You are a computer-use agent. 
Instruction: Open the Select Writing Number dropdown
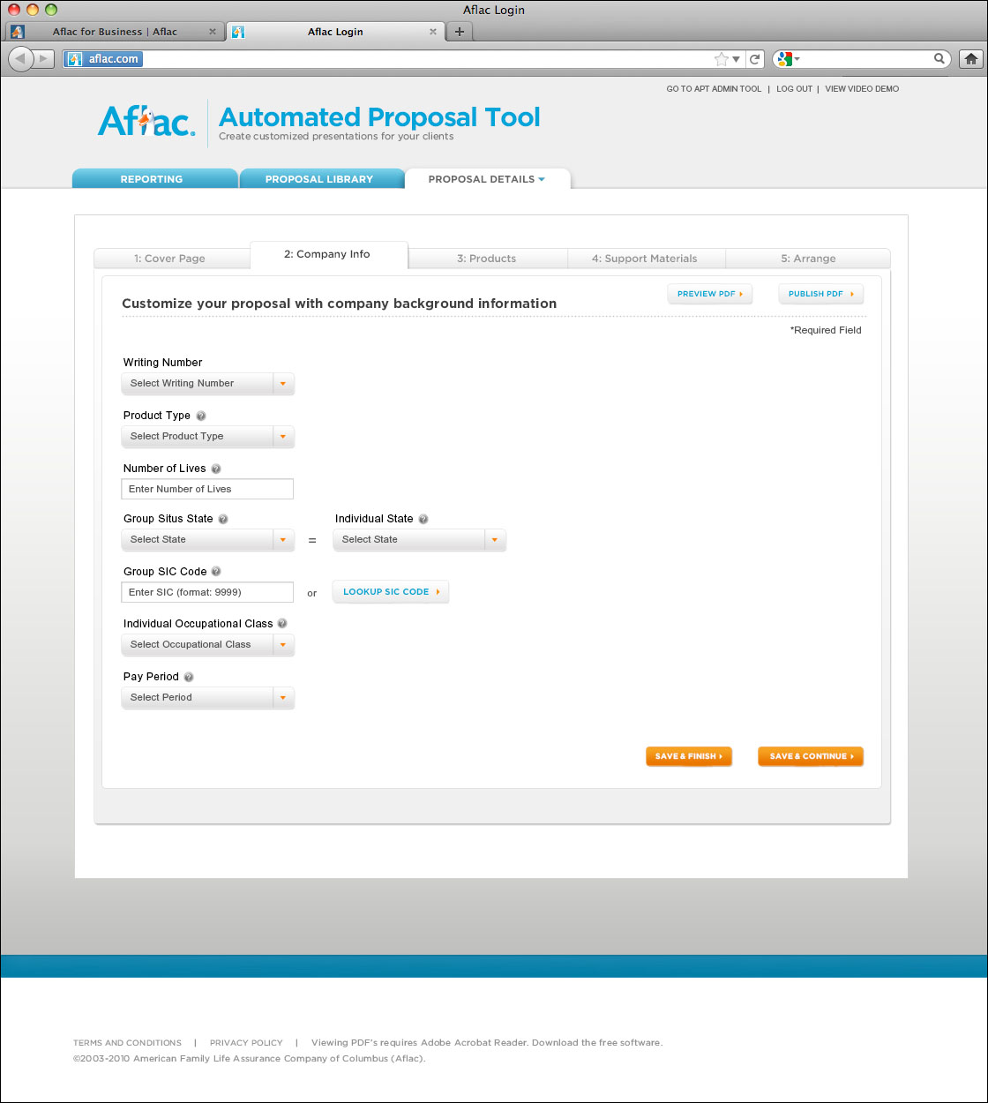pos(208,384)
